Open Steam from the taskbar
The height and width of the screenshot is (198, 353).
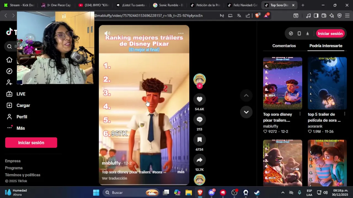click(257, 193)
